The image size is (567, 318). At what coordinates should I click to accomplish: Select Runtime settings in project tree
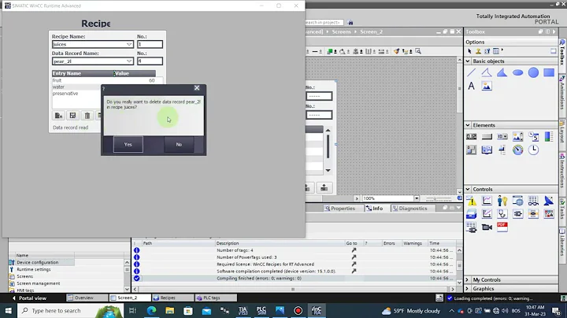[x=34, y=269]
